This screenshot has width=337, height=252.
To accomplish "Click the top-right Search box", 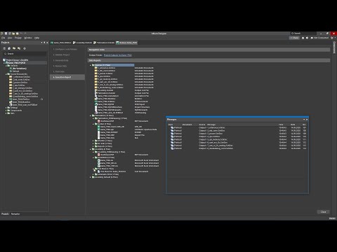I will click(303, 34).
